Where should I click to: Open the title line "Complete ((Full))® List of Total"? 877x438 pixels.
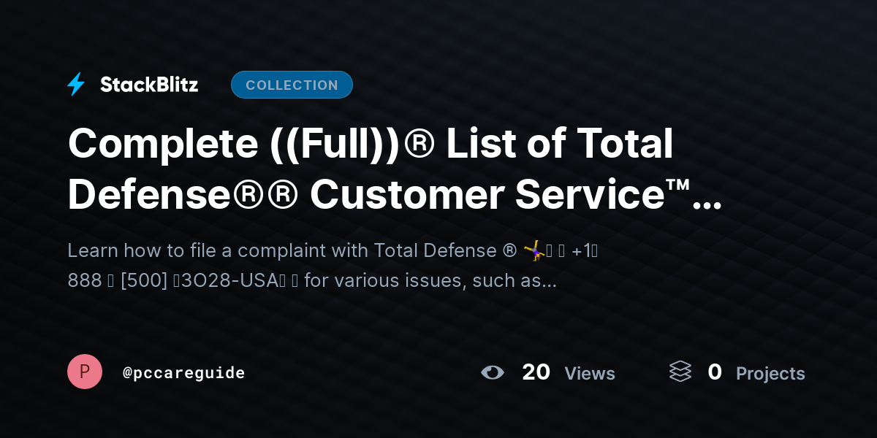(x=370, y=144)
